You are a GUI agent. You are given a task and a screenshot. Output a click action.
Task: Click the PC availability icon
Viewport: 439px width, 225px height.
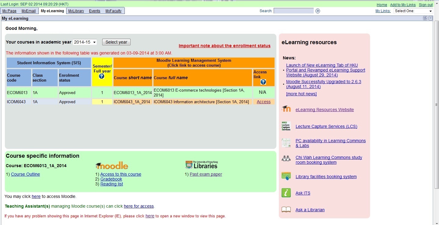point(286,142)
